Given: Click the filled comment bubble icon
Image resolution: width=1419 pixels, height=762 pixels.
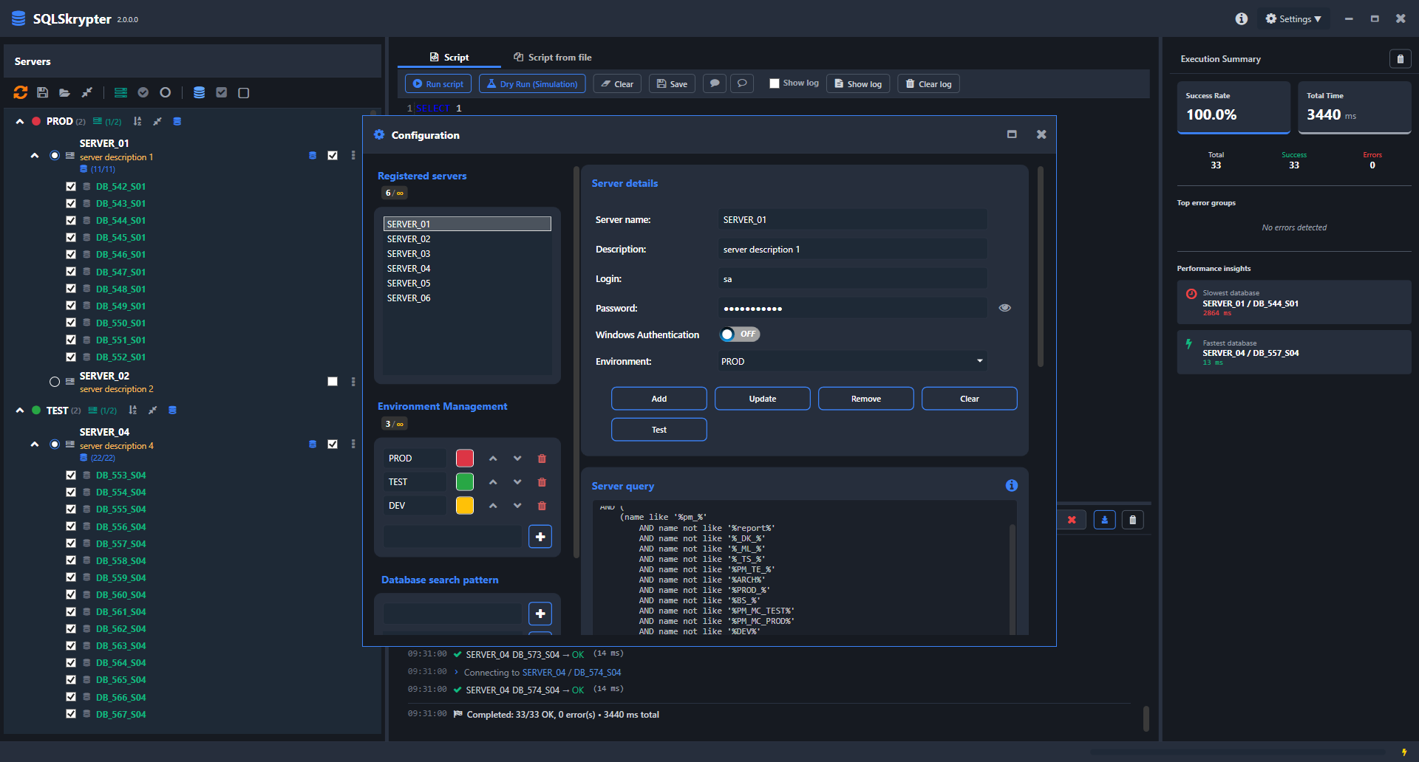Looking at the screenshot, I should click(715, 83).
